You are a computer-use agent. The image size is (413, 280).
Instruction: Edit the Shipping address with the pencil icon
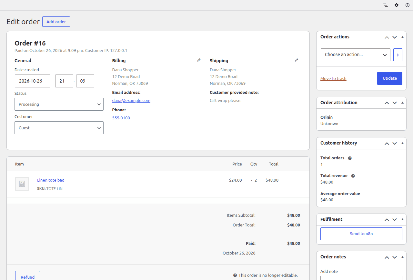coord(297,60)
